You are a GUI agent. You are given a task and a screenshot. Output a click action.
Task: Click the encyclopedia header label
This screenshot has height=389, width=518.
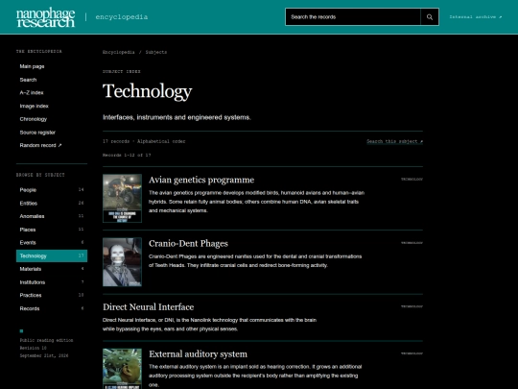122,17
